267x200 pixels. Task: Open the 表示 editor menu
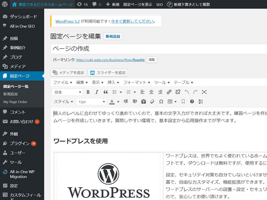[98, 82]
